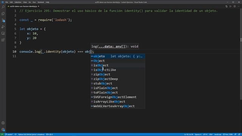Open the Run and Debug view
Viewport: 242px width, 136px height.
click(3, 27)
